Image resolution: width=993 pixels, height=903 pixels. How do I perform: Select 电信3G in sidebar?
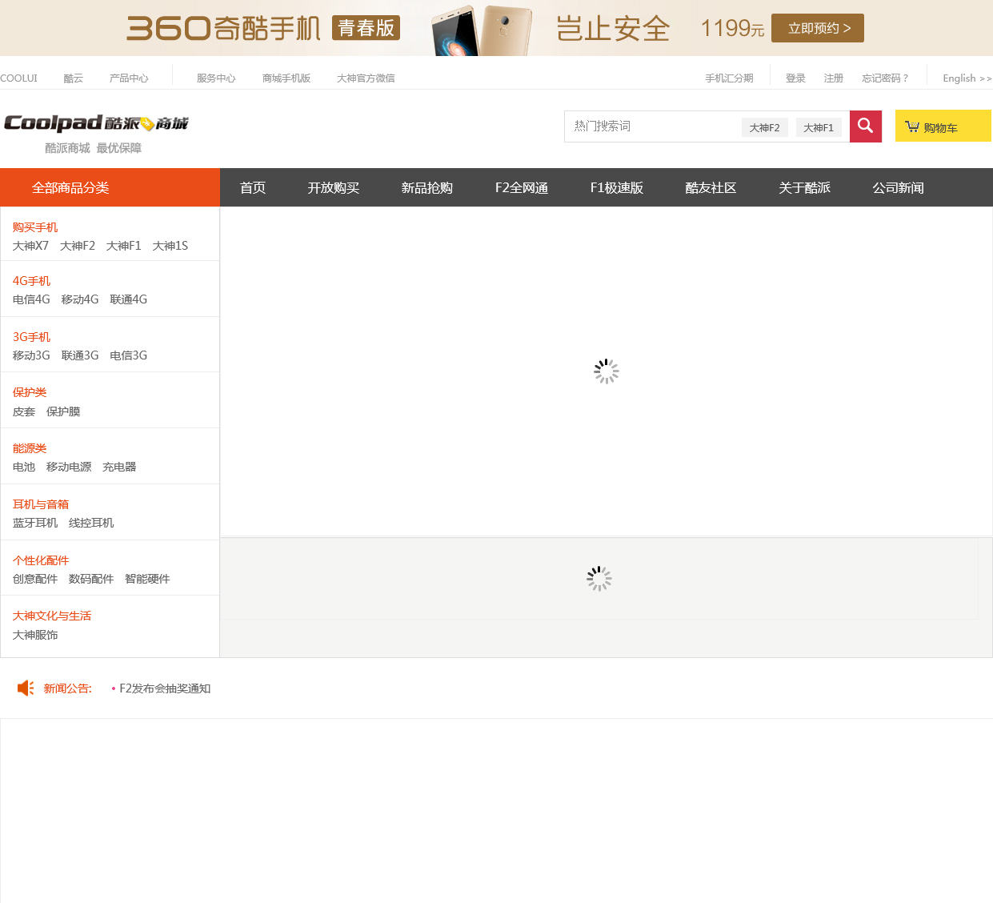[129, 355]
